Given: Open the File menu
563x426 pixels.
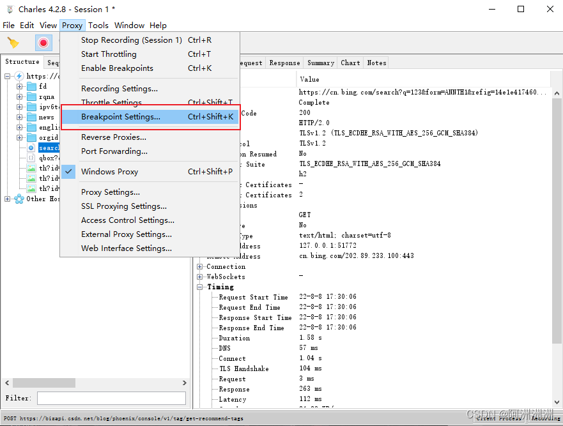Looking at the screenshot, I should pyautogui.click(x=8, y=26).
